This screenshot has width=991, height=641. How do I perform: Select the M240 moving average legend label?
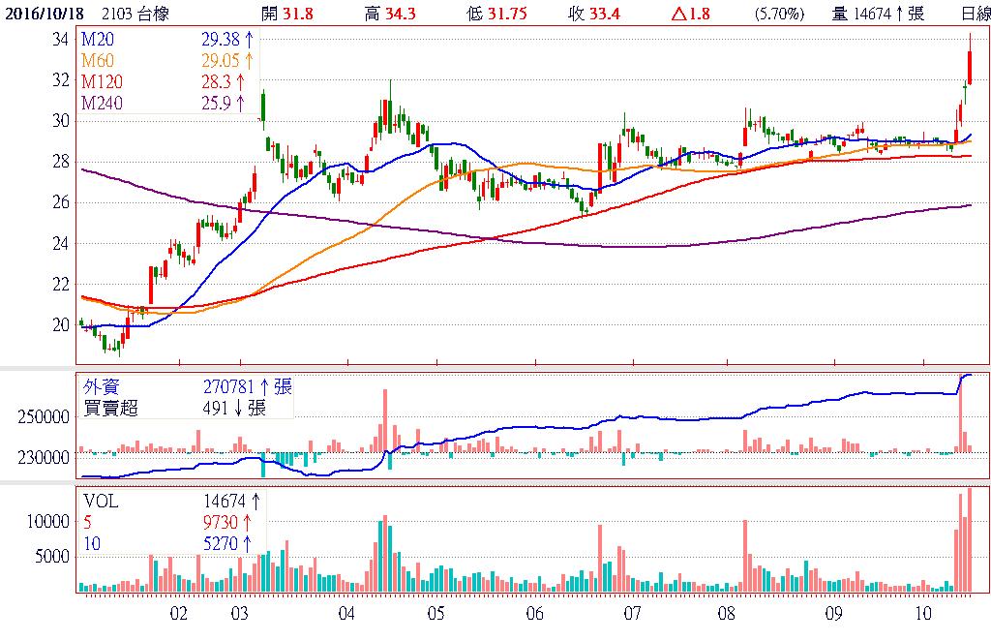point(103,103)
